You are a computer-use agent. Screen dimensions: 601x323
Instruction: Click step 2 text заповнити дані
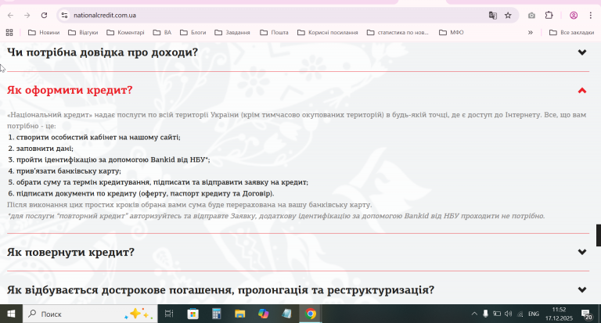click(x=45, y=149)
